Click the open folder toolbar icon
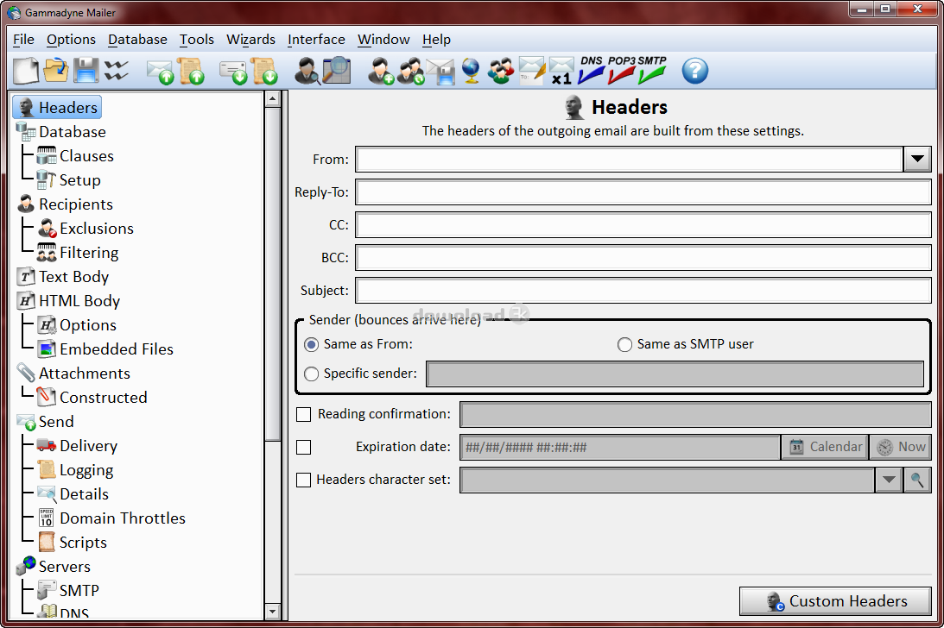This screenshot has height=628, width=944. point(56,71)
